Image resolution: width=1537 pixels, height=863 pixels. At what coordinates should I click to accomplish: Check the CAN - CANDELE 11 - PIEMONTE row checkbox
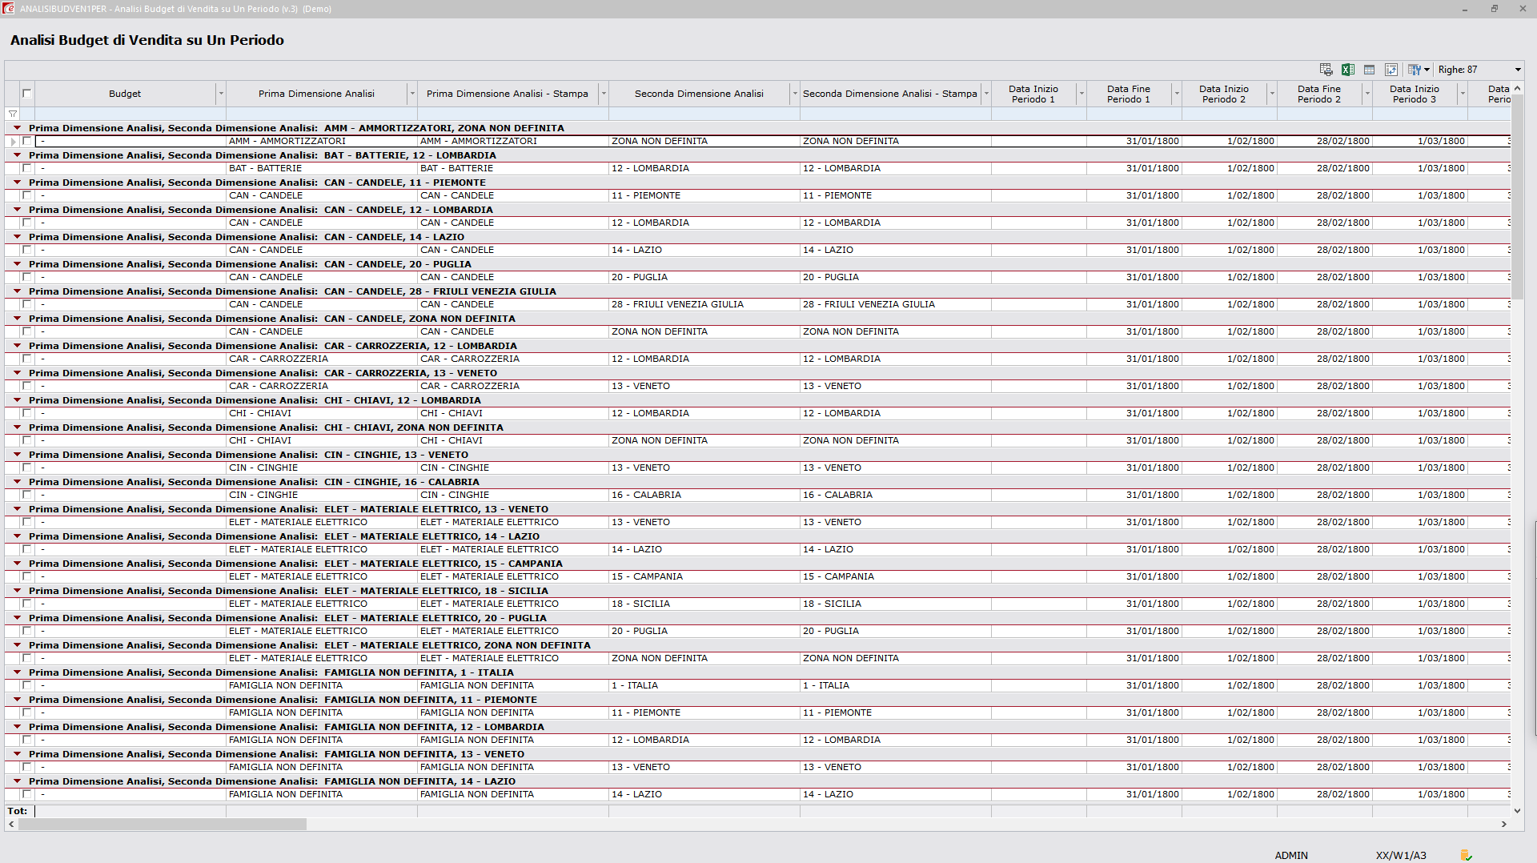[x=27, y=195]
